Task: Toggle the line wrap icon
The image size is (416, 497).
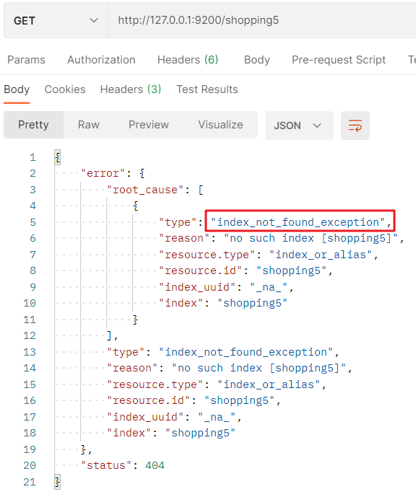Action: (355, 126)
